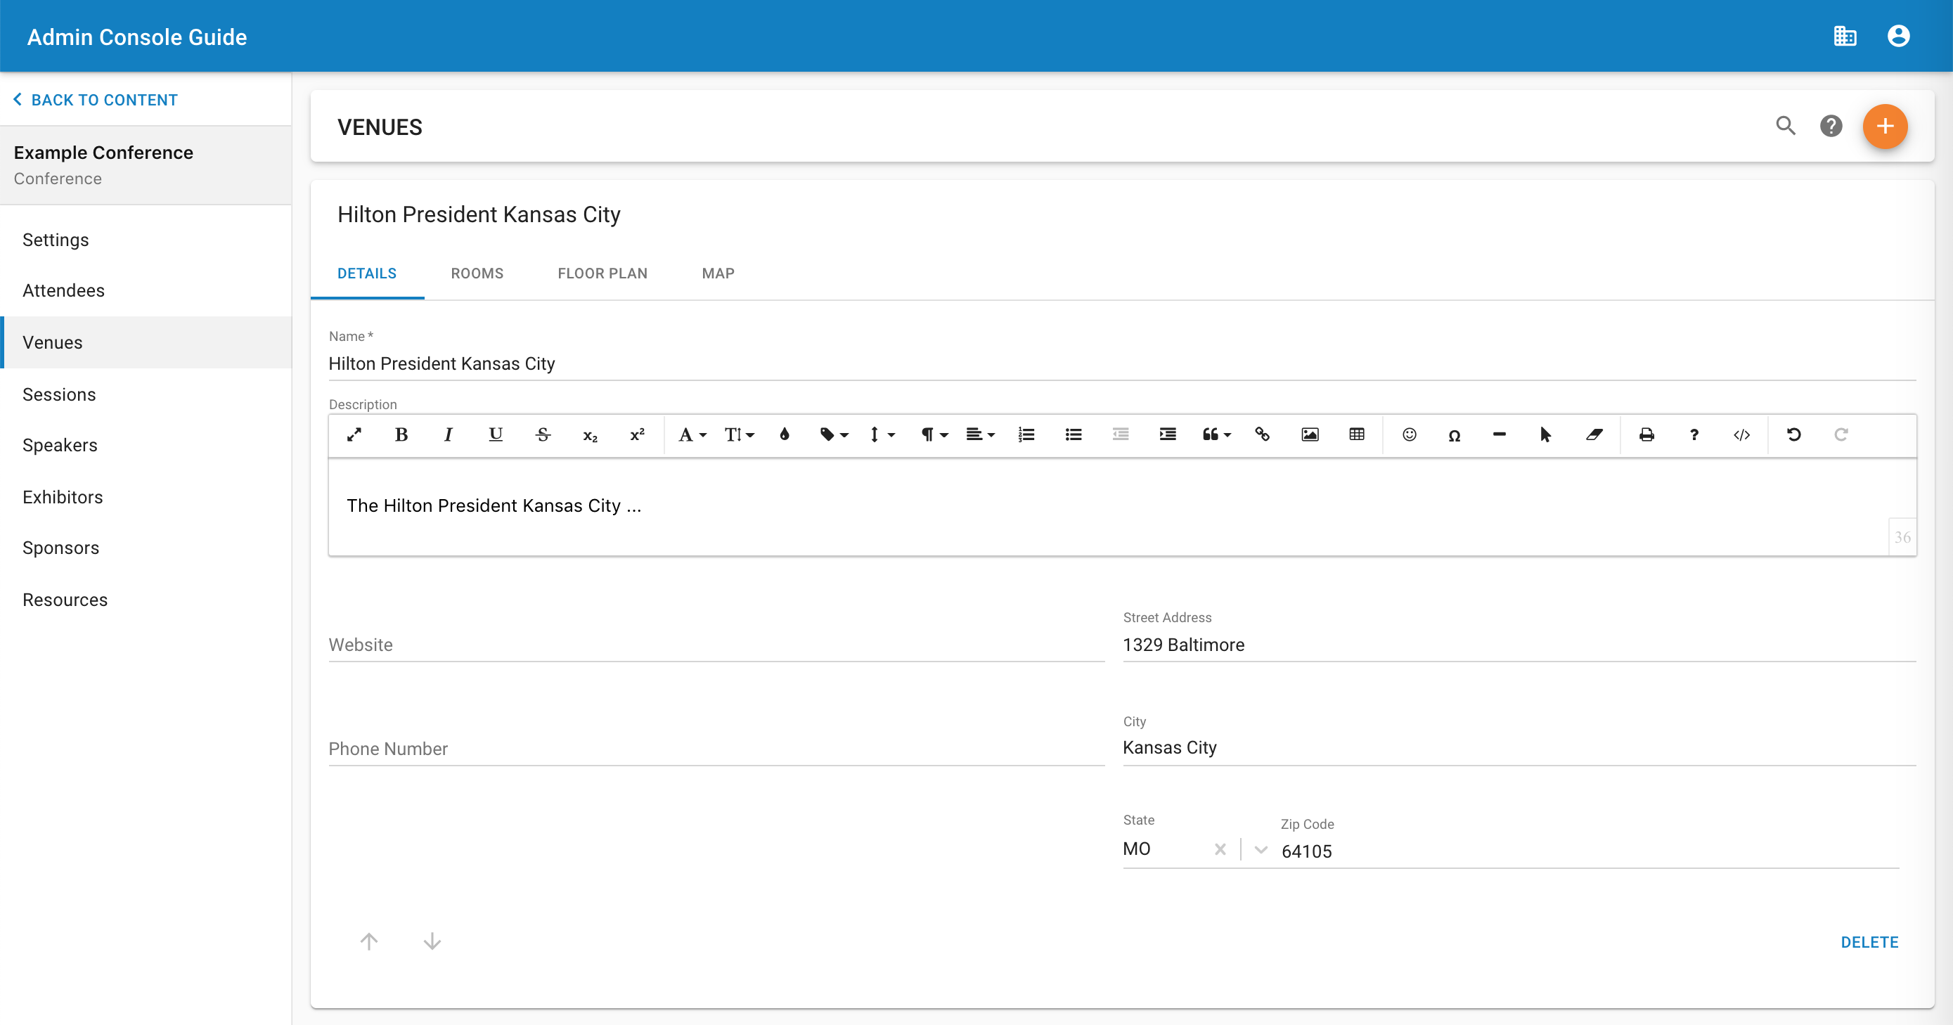This screenshot has width=1953, height=1025.
Task: Open the organization building icon in header
Action: click(1845, 36)
